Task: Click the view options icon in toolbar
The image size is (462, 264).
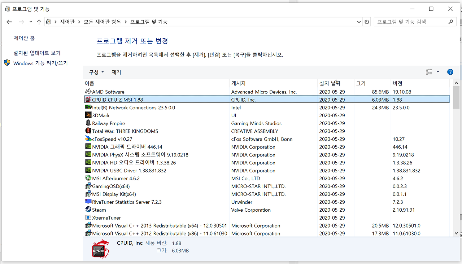Action: pyautogui.click(x=429, y=72)
